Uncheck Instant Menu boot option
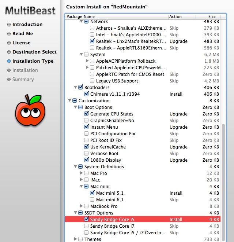234x242 pixels. click(86, 127)
